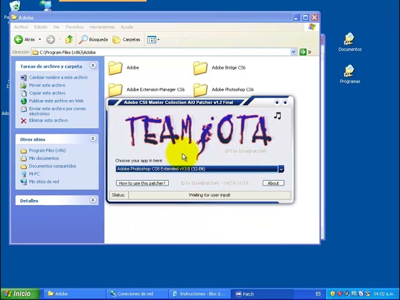Go up one folder level icon

coord(69,39)
